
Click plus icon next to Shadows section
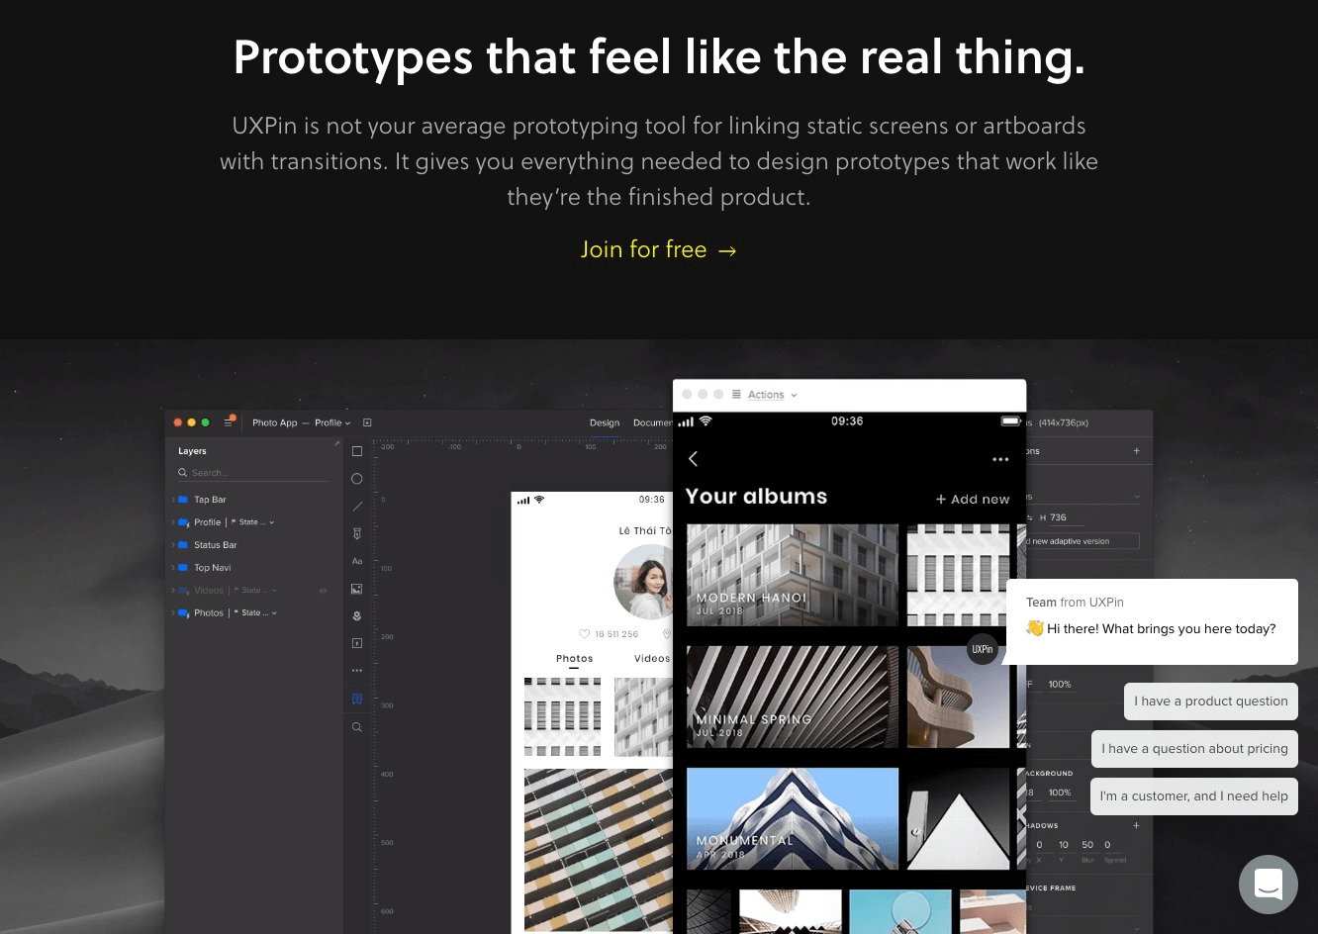point(1136,825)
